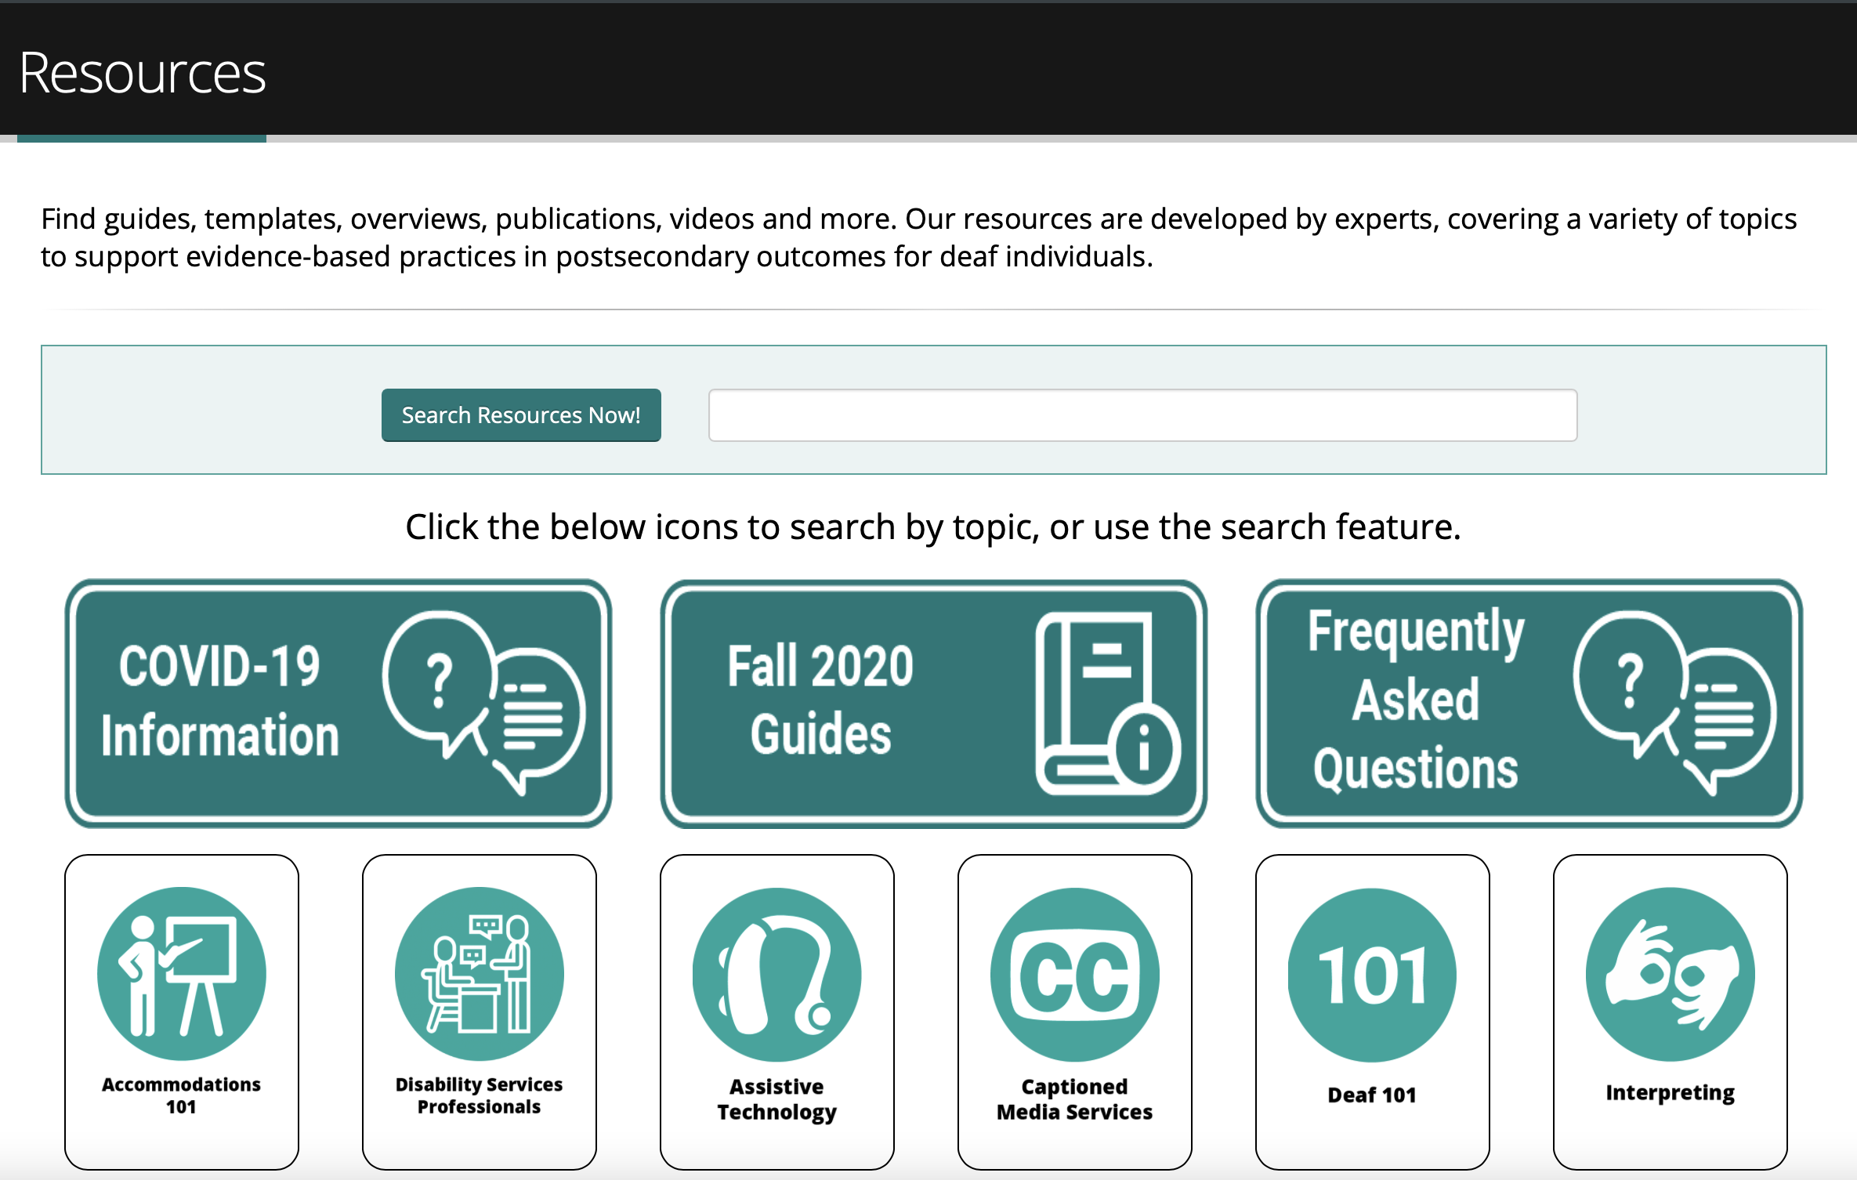Click the Accommodations 101 text label
The height and width of the screenshot is (1180, 1857).
[x=181, y=1095]
